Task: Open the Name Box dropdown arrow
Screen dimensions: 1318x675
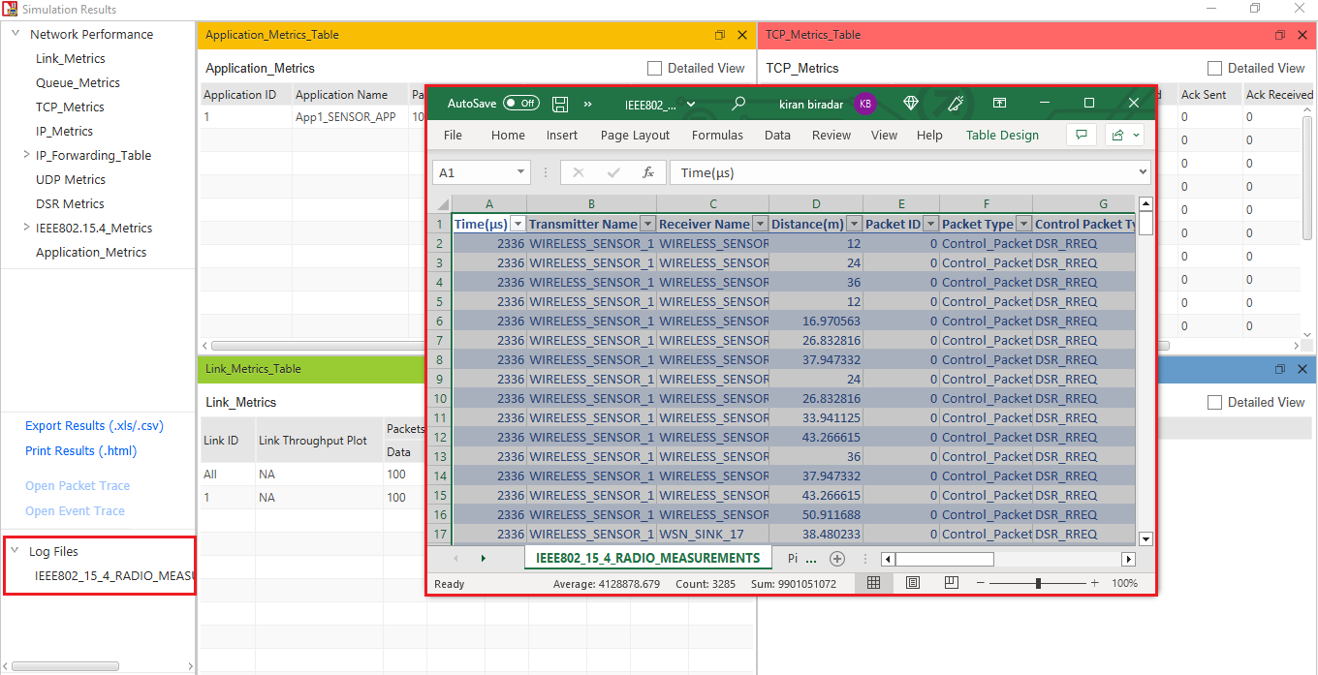Action: [x=520, y=172]
